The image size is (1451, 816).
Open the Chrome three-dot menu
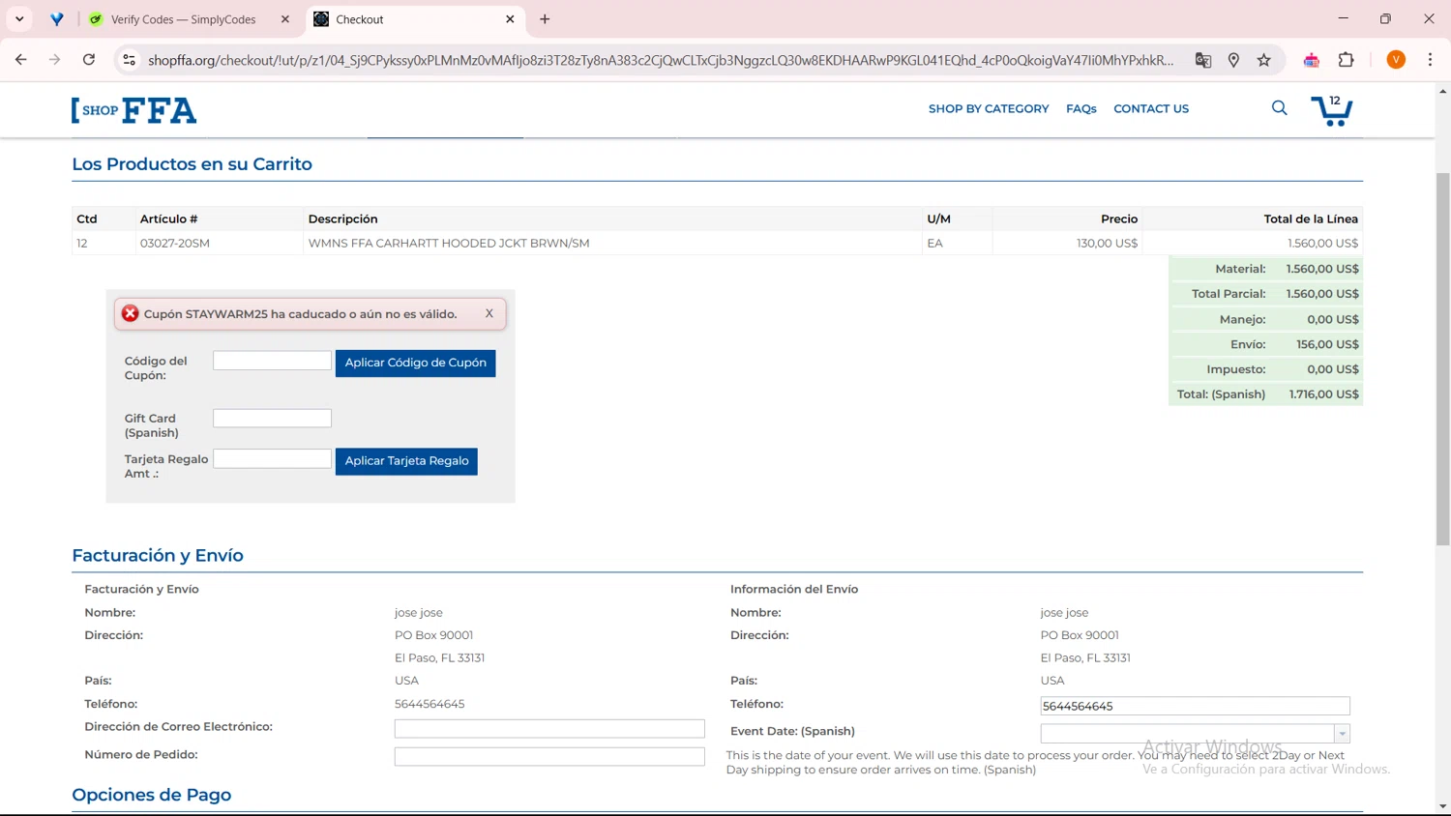(x=1430, y=60)
